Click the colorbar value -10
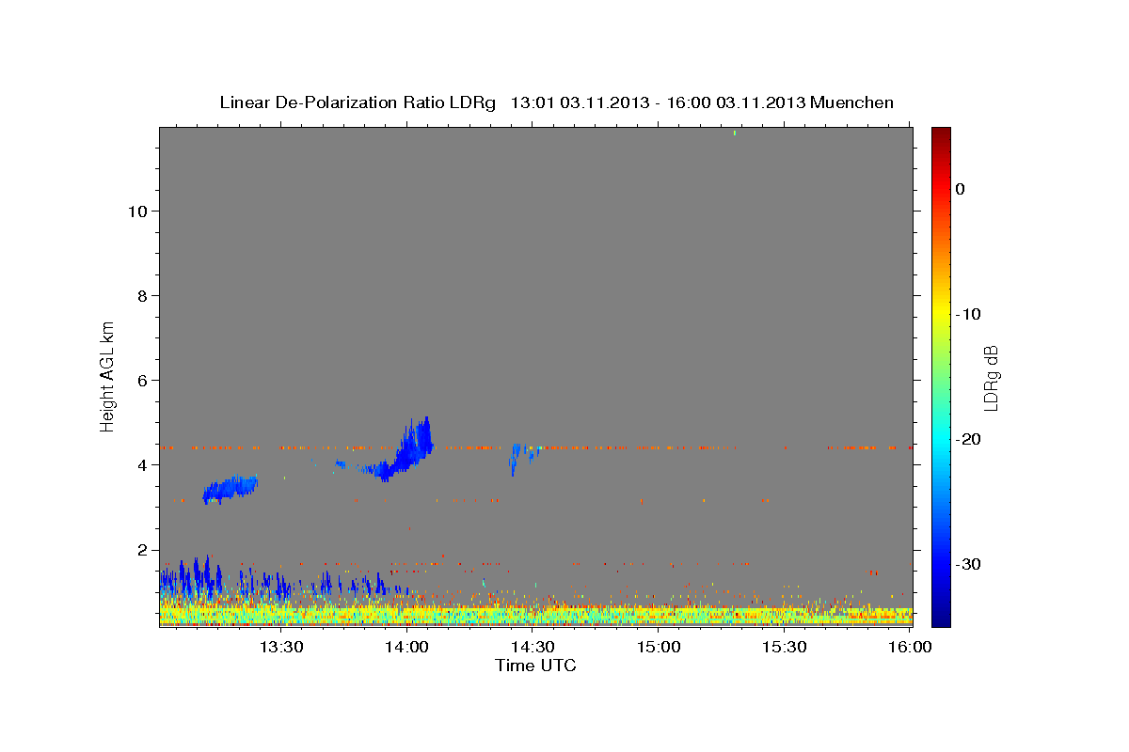Image resolution: width=1129 pixels, height=752 pixels. (969, 314)
